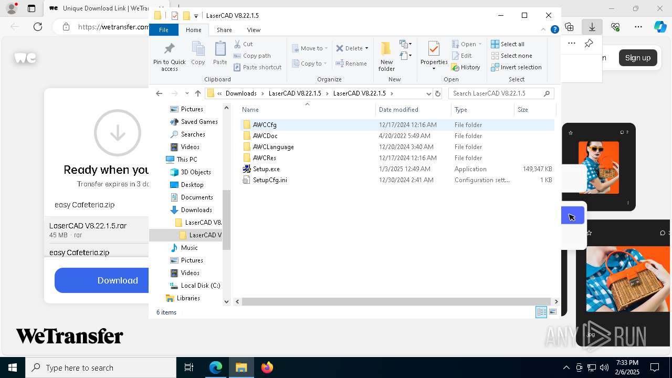Switch to the View ribbon tab
This screenshot has width=672, height=378.
(254, 30)
